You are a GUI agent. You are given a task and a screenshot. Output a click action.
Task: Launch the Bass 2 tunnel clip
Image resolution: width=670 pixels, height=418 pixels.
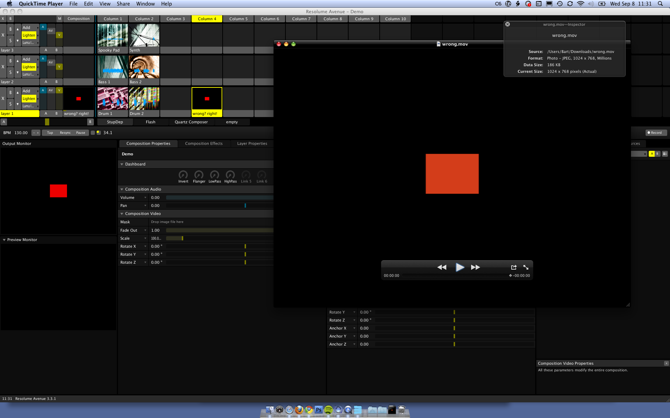click(144, 67)
